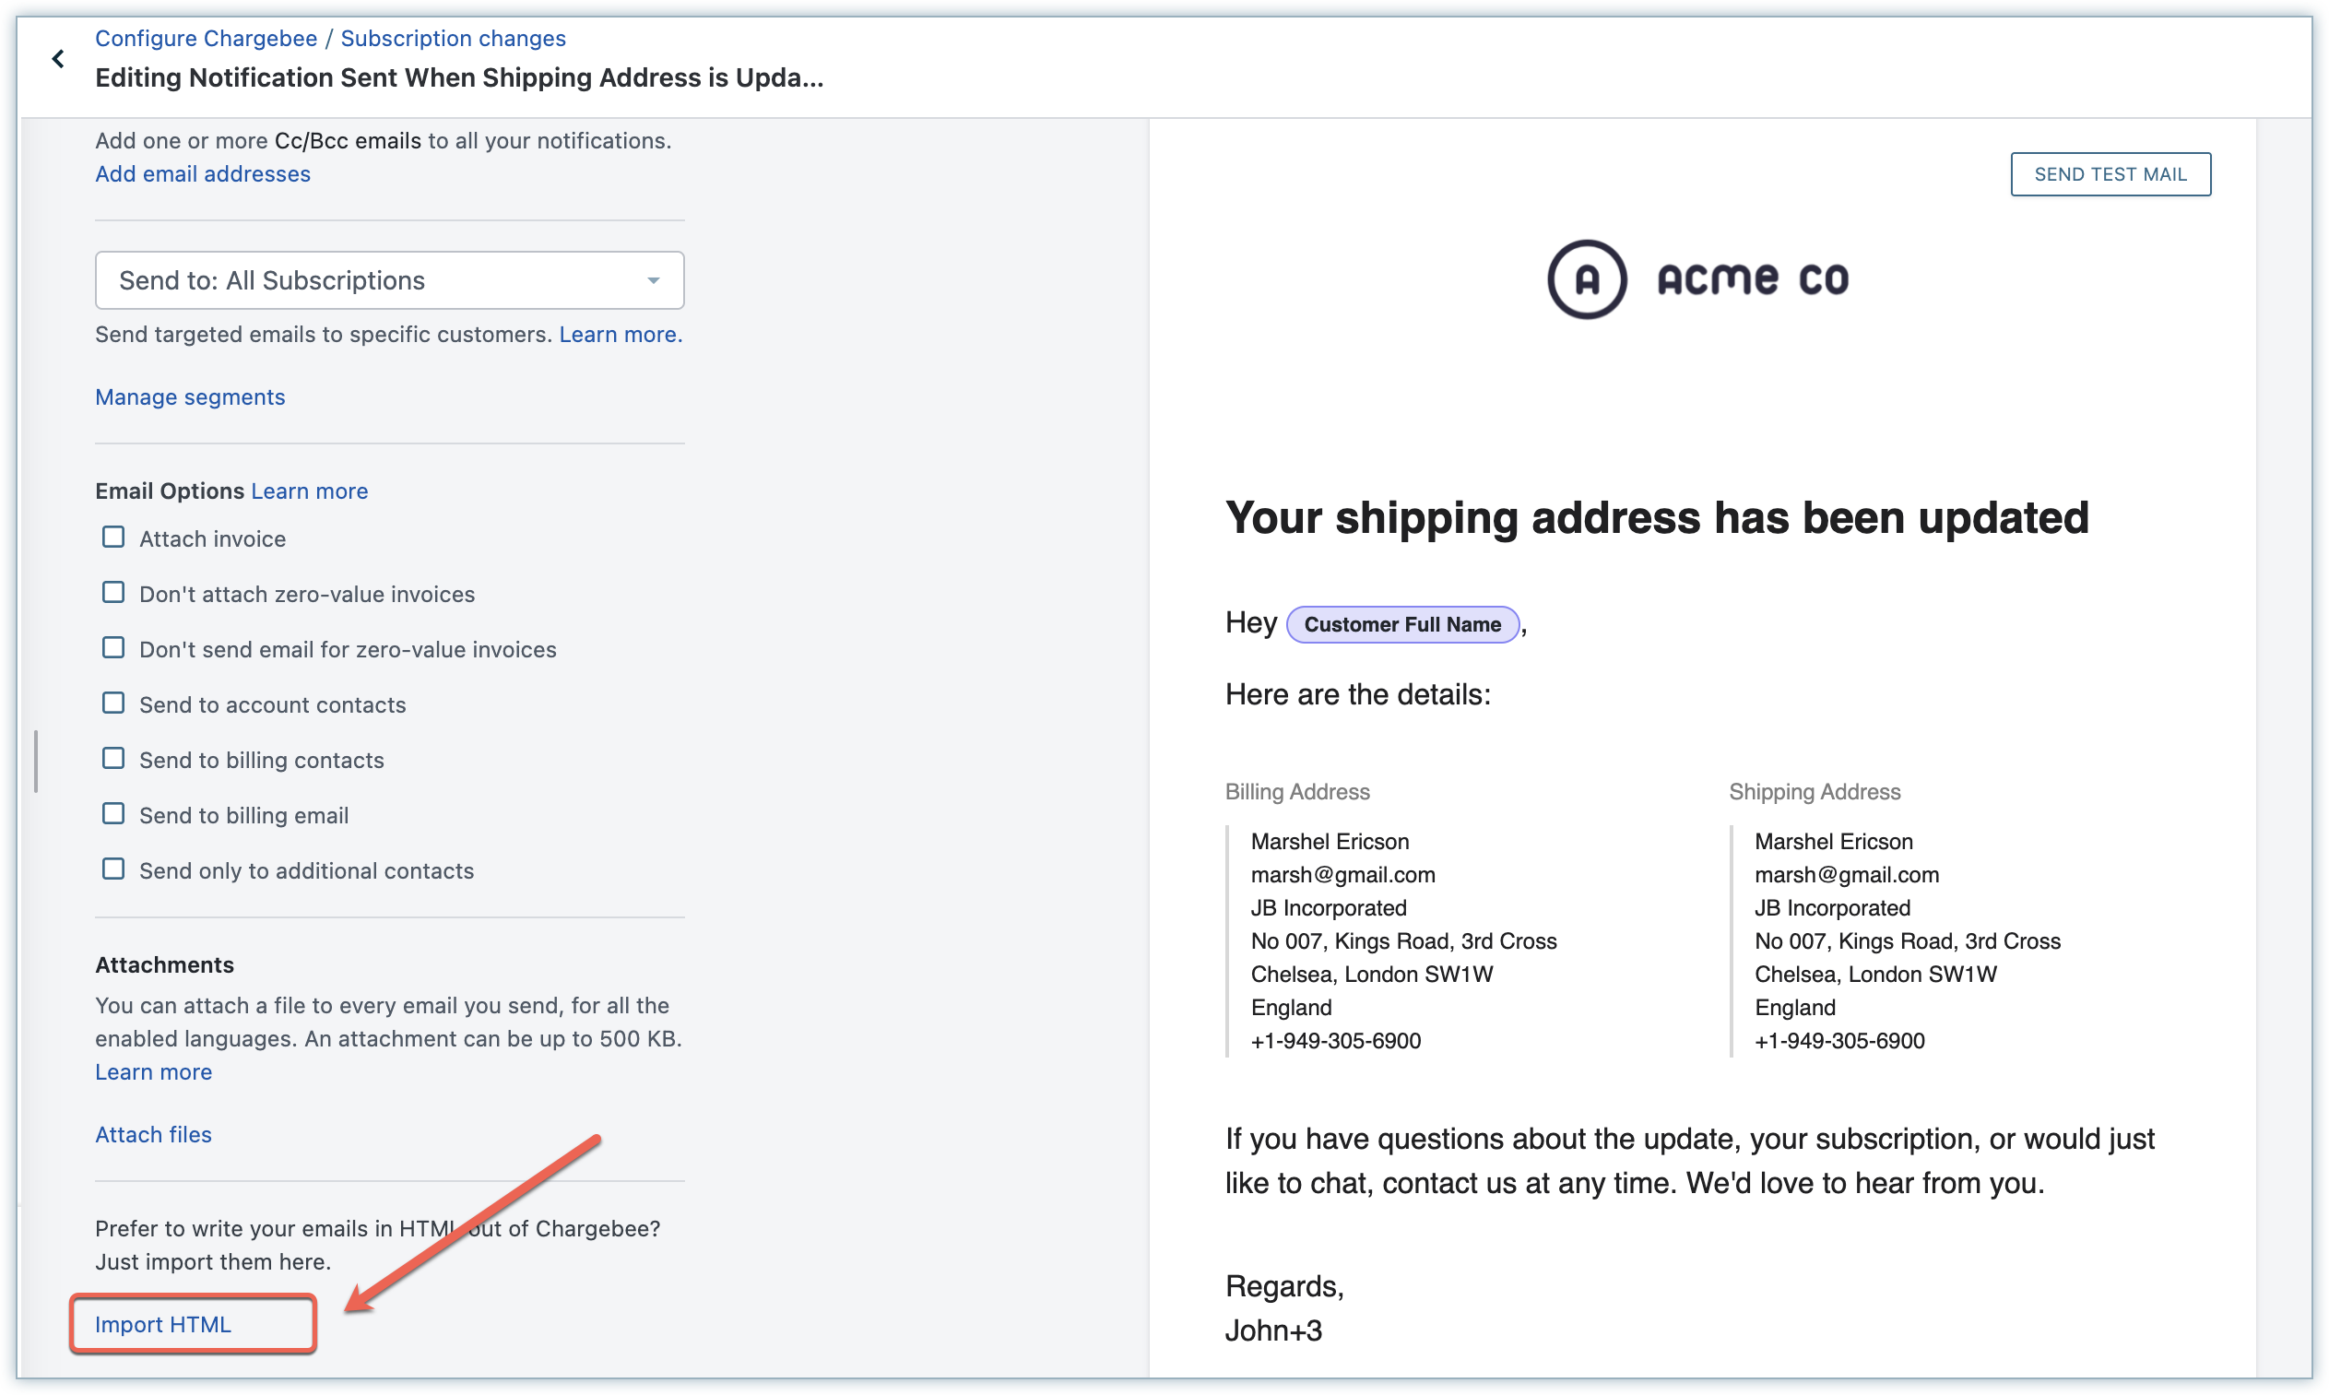Viewport: 2329px width, 1395px height.
Task: Enable the Attach invoice checkbox
Action: pyautogui.click(x=112, y=538)
